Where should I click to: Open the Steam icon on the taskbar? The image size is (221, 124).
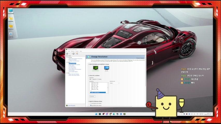(x=117, y=114)
